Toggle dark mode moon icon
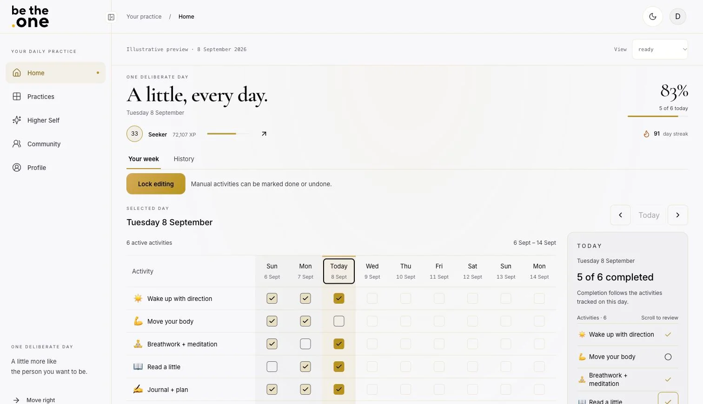Screen dimensions: 703x404 [653, 17]
